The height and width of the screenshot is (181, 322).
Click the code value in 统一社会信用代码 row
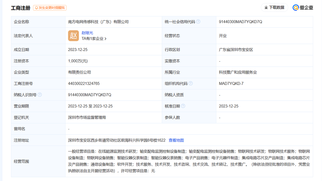pyautogui.click(x=240, y=22)
